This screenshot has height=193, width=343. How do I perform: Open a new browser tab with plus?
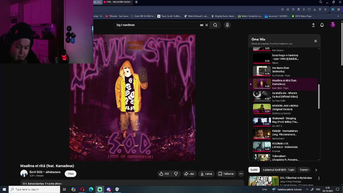(136, 2)
